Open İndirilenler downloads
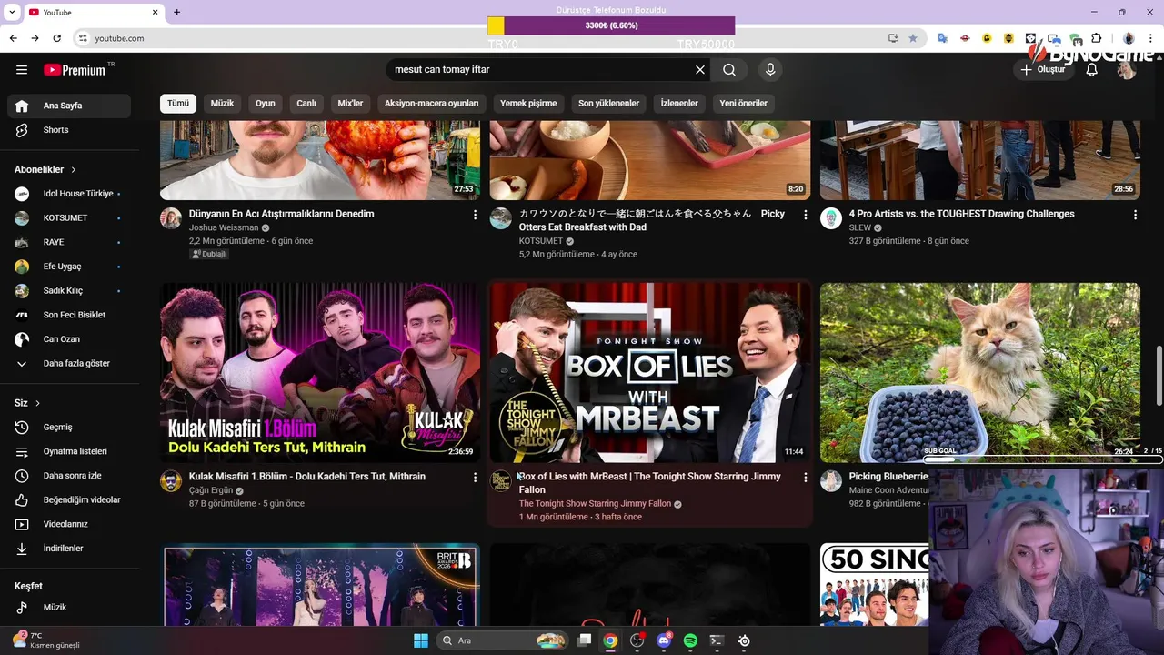This screenshot has width=1164, height=655. click(x=69, y=549)
